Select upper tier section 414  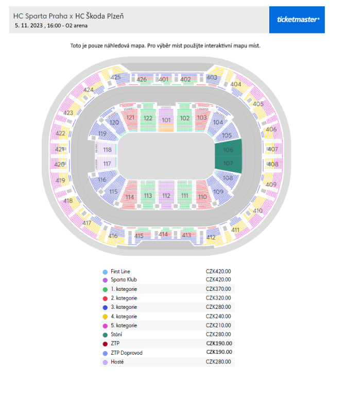[163, 234]
